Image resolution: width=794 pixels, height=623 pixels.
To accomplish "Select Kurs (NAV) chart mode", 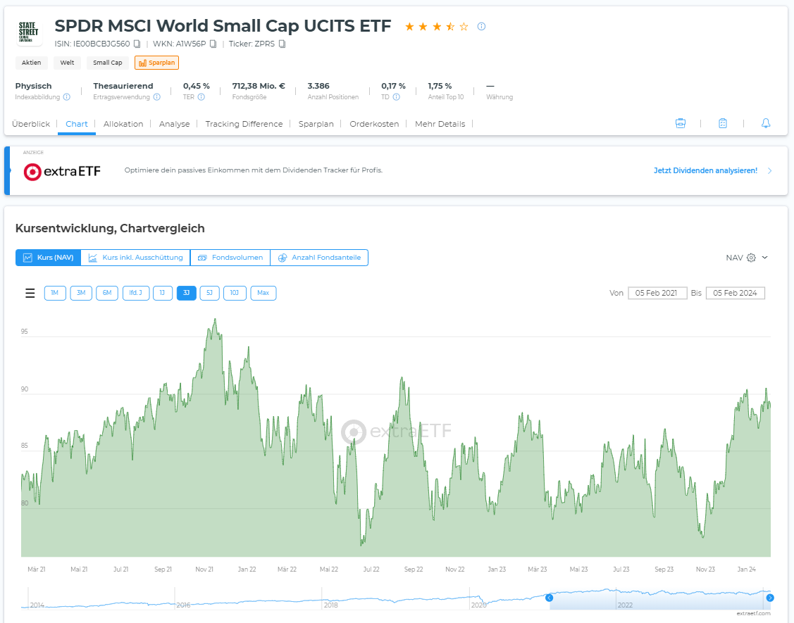I will (x=48, y=258).
